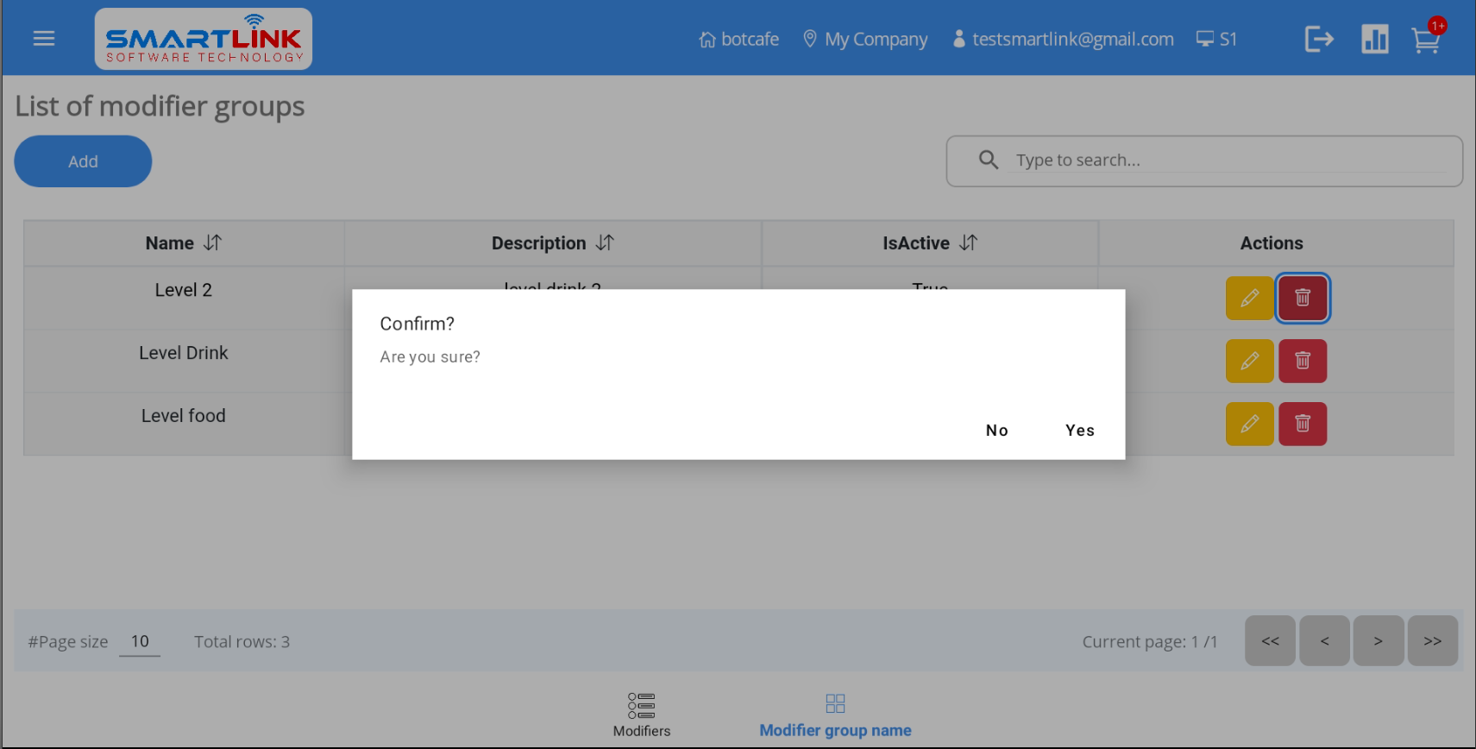Open the shopping cart icon
The height and width of the screenshot is (749, 1476).
pos(1426,40)
